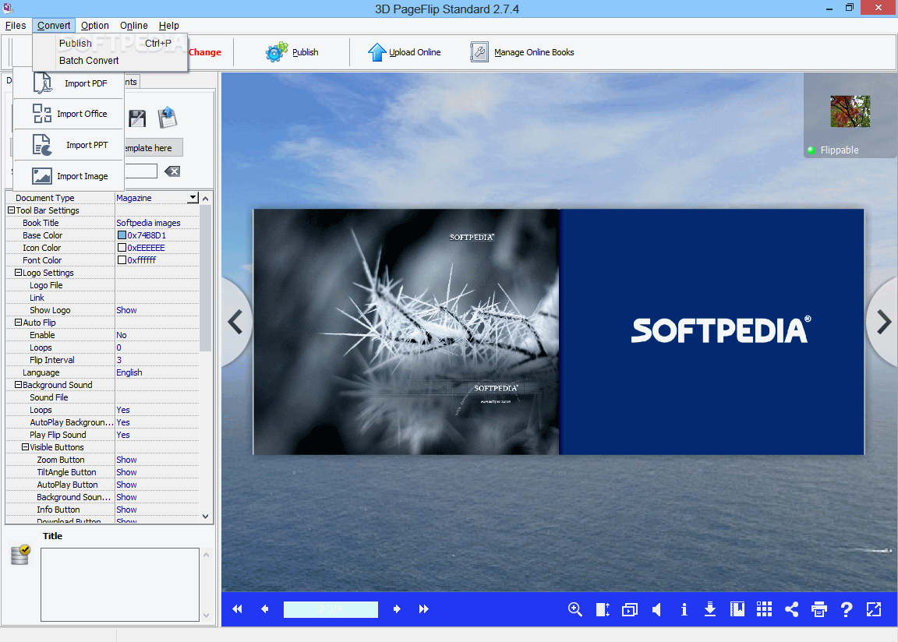This screenshot has width=898, height=642.
Task: Click the Auto Flip Enable value No
Action: pyautogui.click(x=122, y=335)
